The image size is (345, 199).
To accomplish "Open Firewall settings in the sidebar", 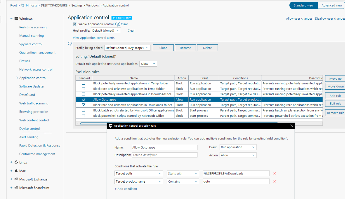I will 25,61.
